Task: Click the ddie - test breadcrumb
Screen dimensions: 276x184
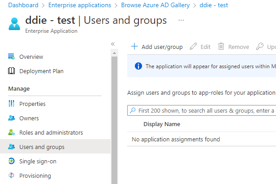Action: tap(214, 5)
